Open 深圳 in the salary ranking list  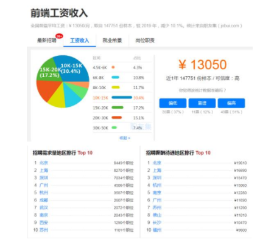click(x=157, y=178)
